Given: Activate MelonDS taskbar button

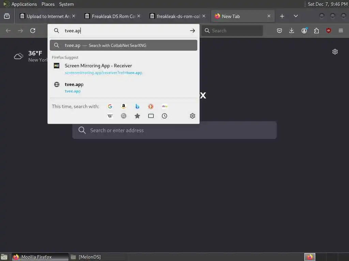Looking at the screenshot, I should [97, 257].
